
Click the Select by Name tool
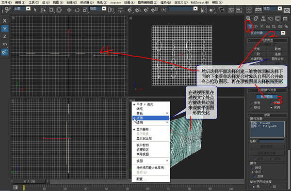tap(43, 10)
